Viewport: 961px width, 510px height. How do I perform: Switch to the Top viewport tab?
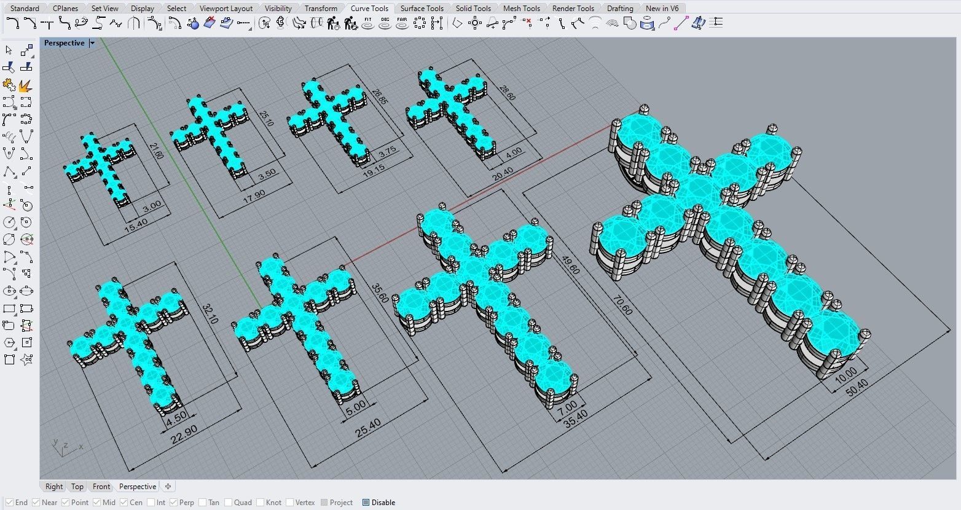[77, 486]
